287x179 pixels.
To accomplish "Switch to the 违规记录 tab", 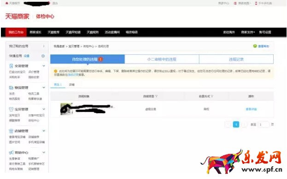I will [236, 59].
